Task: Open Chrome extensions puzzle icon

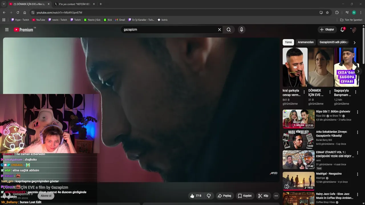Action: (337, 13)
